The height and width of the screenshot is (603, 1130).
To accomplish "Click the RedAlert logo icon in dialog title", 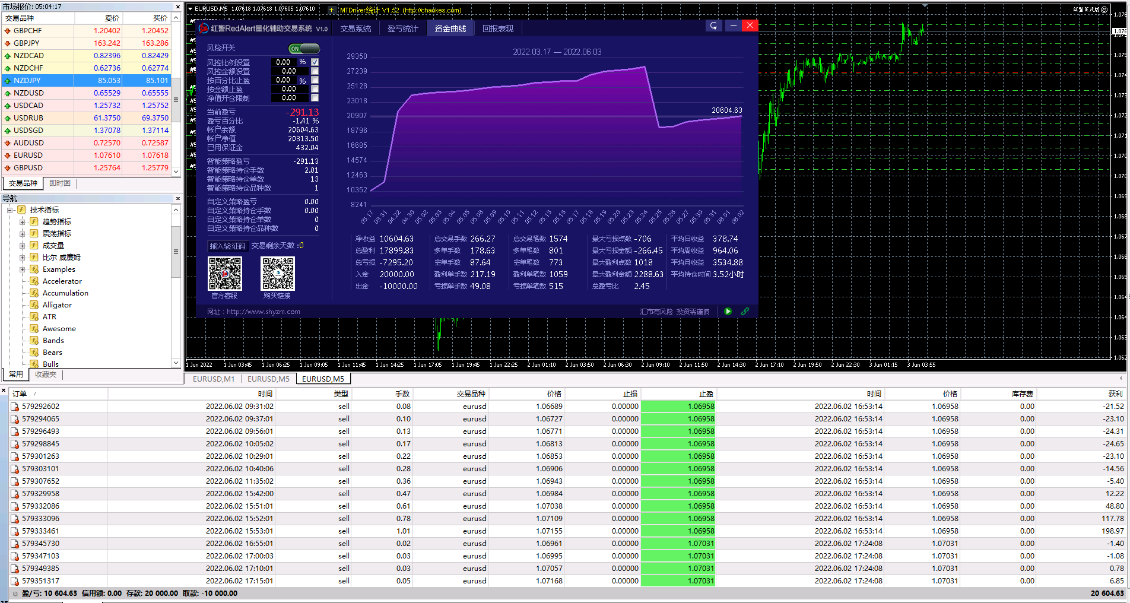I will (204, 28).
